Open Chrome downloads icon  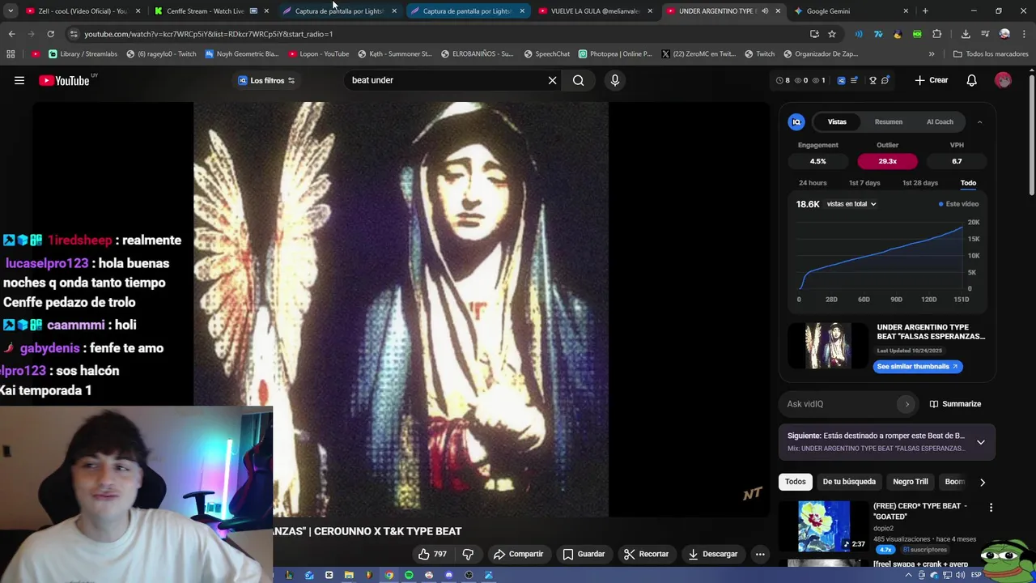click(966, 34)
